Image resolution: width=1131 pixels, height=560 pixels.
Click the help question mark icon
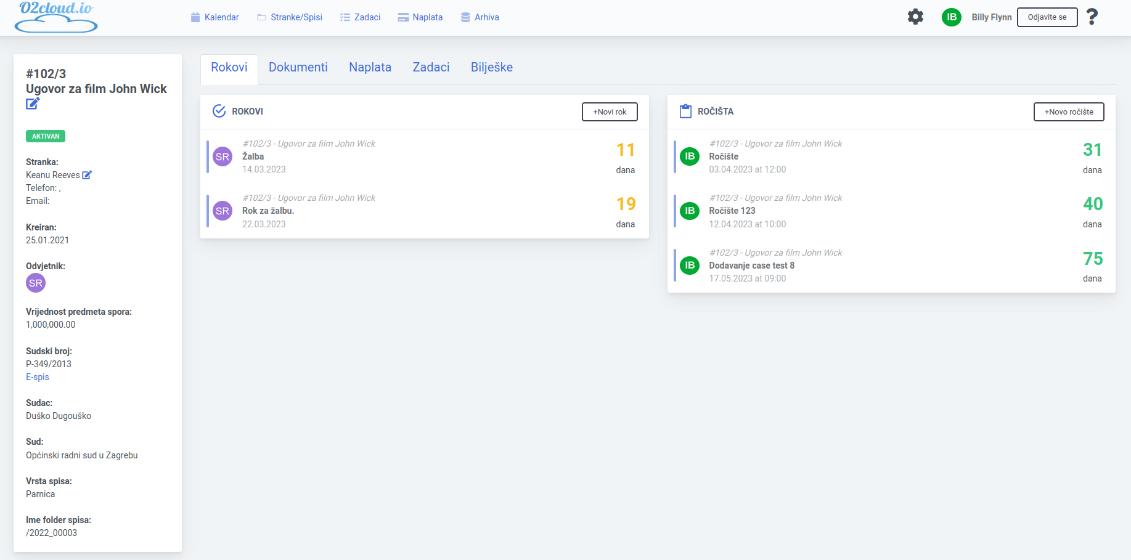[1092, 17]
